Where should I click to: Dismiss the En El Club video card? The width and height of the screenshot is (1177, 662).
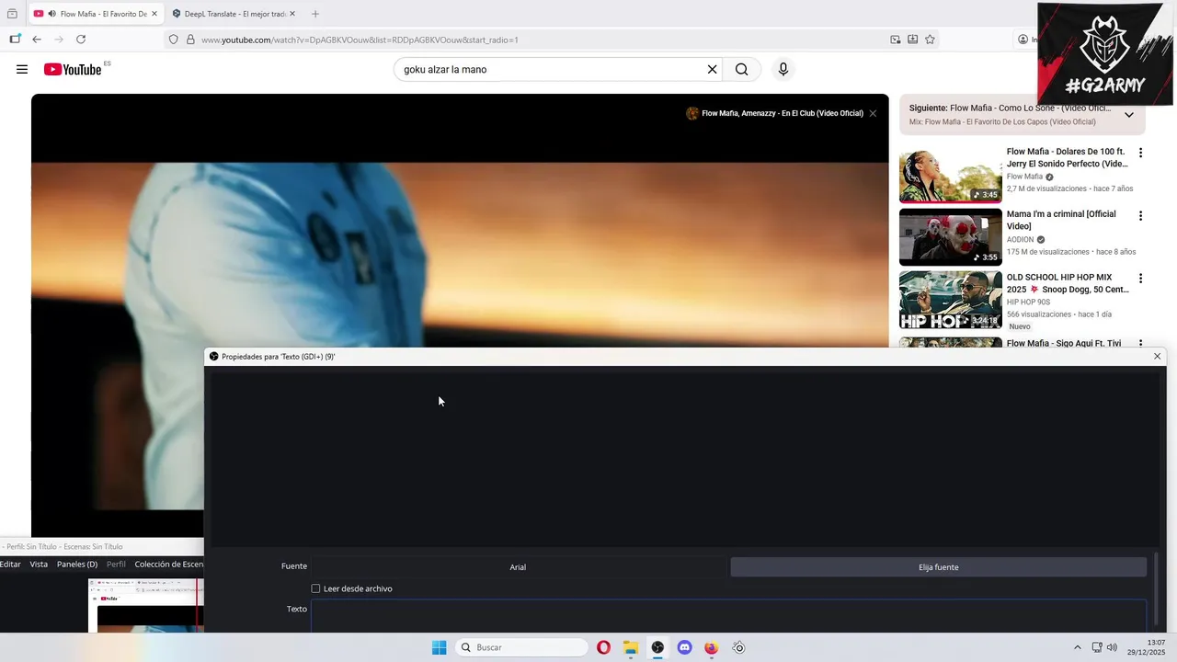[x=873, y=113]
